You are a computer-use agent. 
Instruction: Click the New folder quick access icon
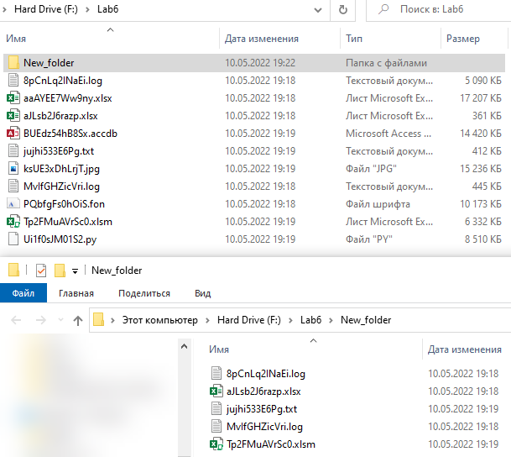tap(60, 271)
